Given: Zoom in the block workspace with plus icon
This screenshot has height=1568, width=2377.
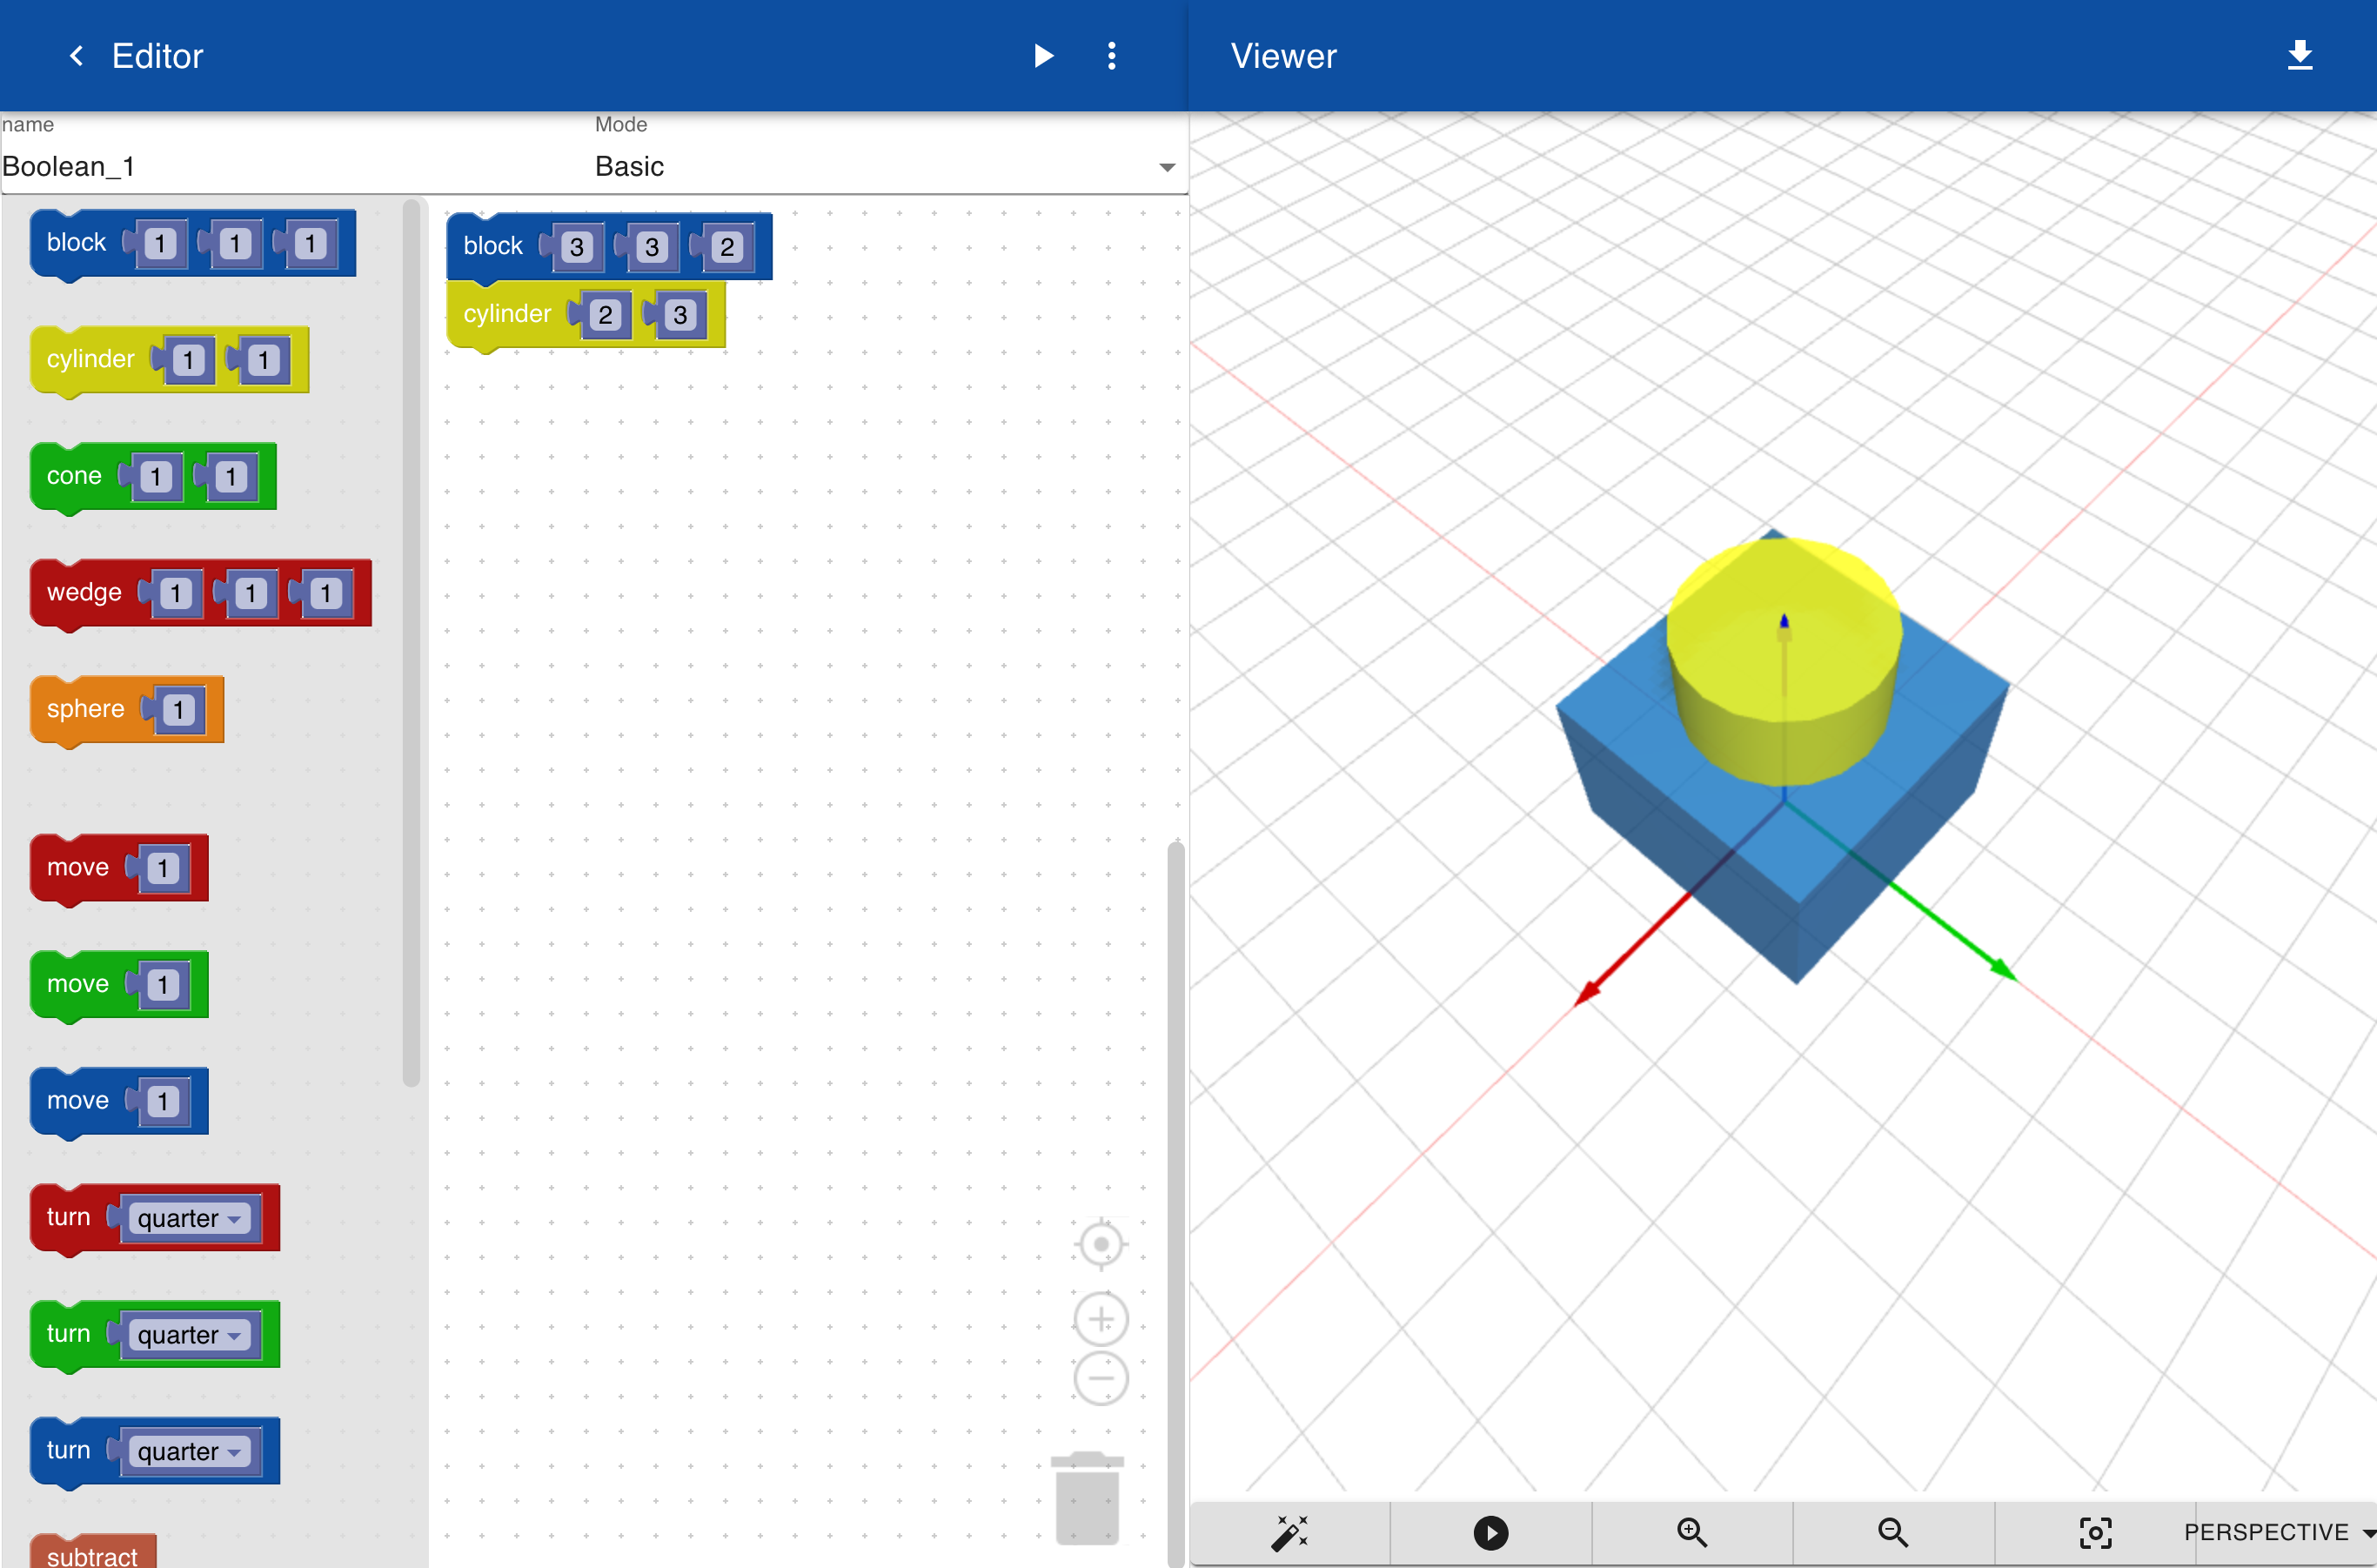Looking at the screenshot, I should point(1101,1320).
